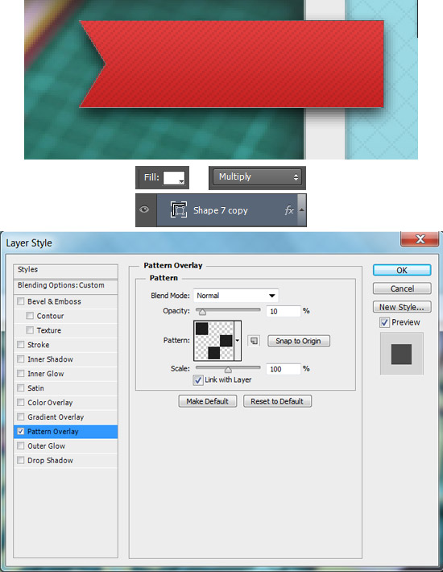443x572 pixels.
Task: Open the pattern picker arrow
Action: click(x=238, y=341)
